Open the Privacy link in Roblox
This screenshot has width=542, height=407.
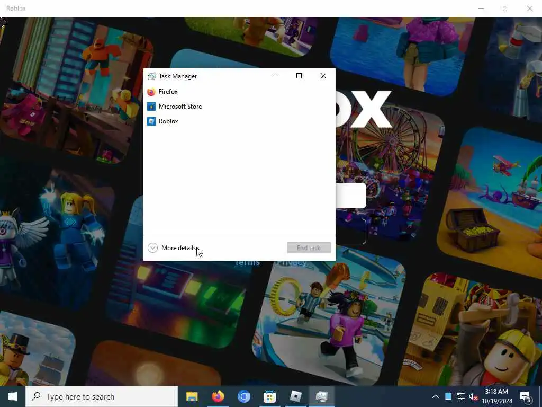click(292, 263)
